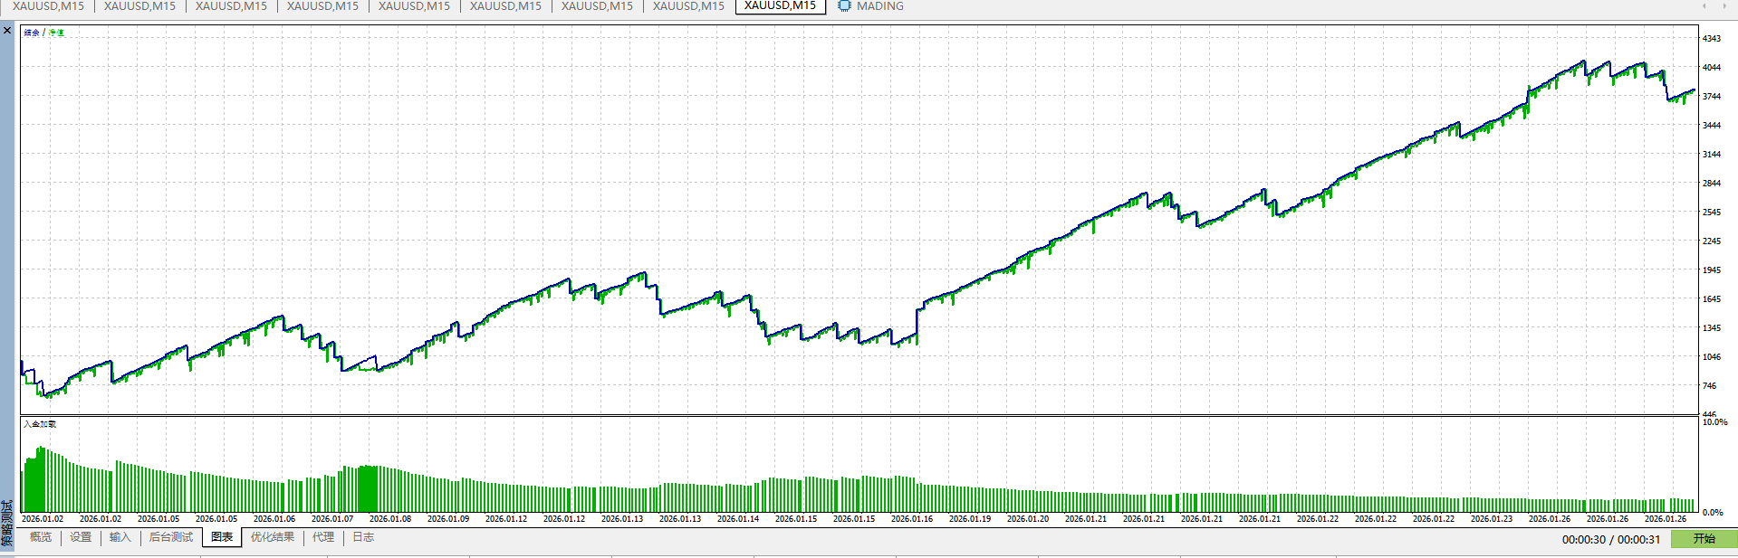Start the test with the 开始 button
Viewport: 1738px width, 558px height.
click(x=1704, y=539)
